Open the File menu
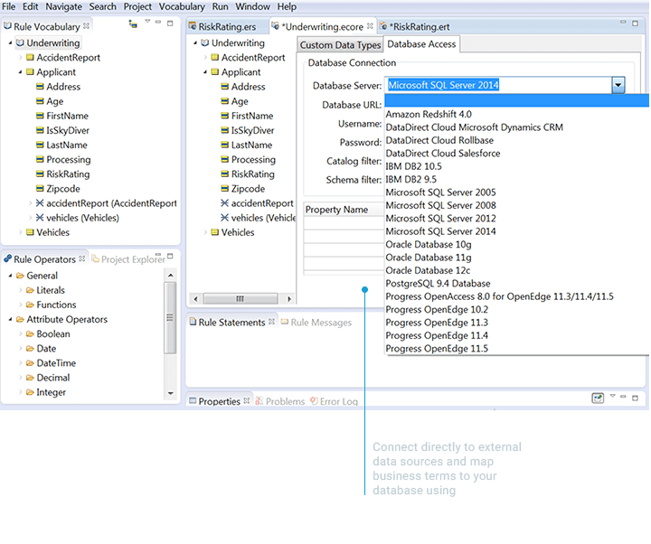The width and height of the screenshot is (651, 544). pyautogui.click(x=9, y=6)
